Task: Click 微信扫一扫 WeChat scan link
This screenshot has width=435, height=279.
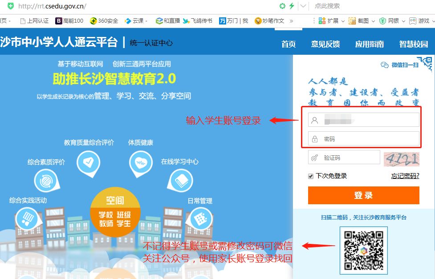Action: [x=399, y=65]
